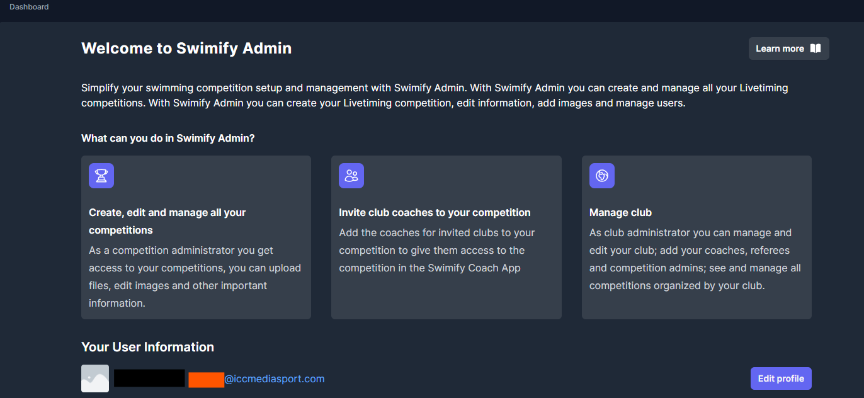Select the 'Invite club coaches to your competition' title
The image size is (864, 398).
[x=435, y=212]
